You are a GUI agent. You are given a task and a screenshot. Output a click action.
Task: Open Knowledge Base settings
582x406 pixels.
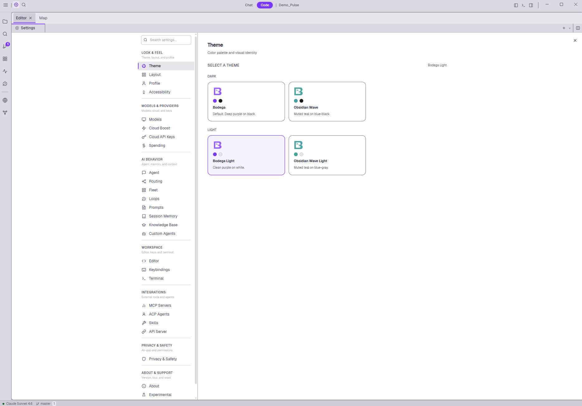tap(166, 225)
